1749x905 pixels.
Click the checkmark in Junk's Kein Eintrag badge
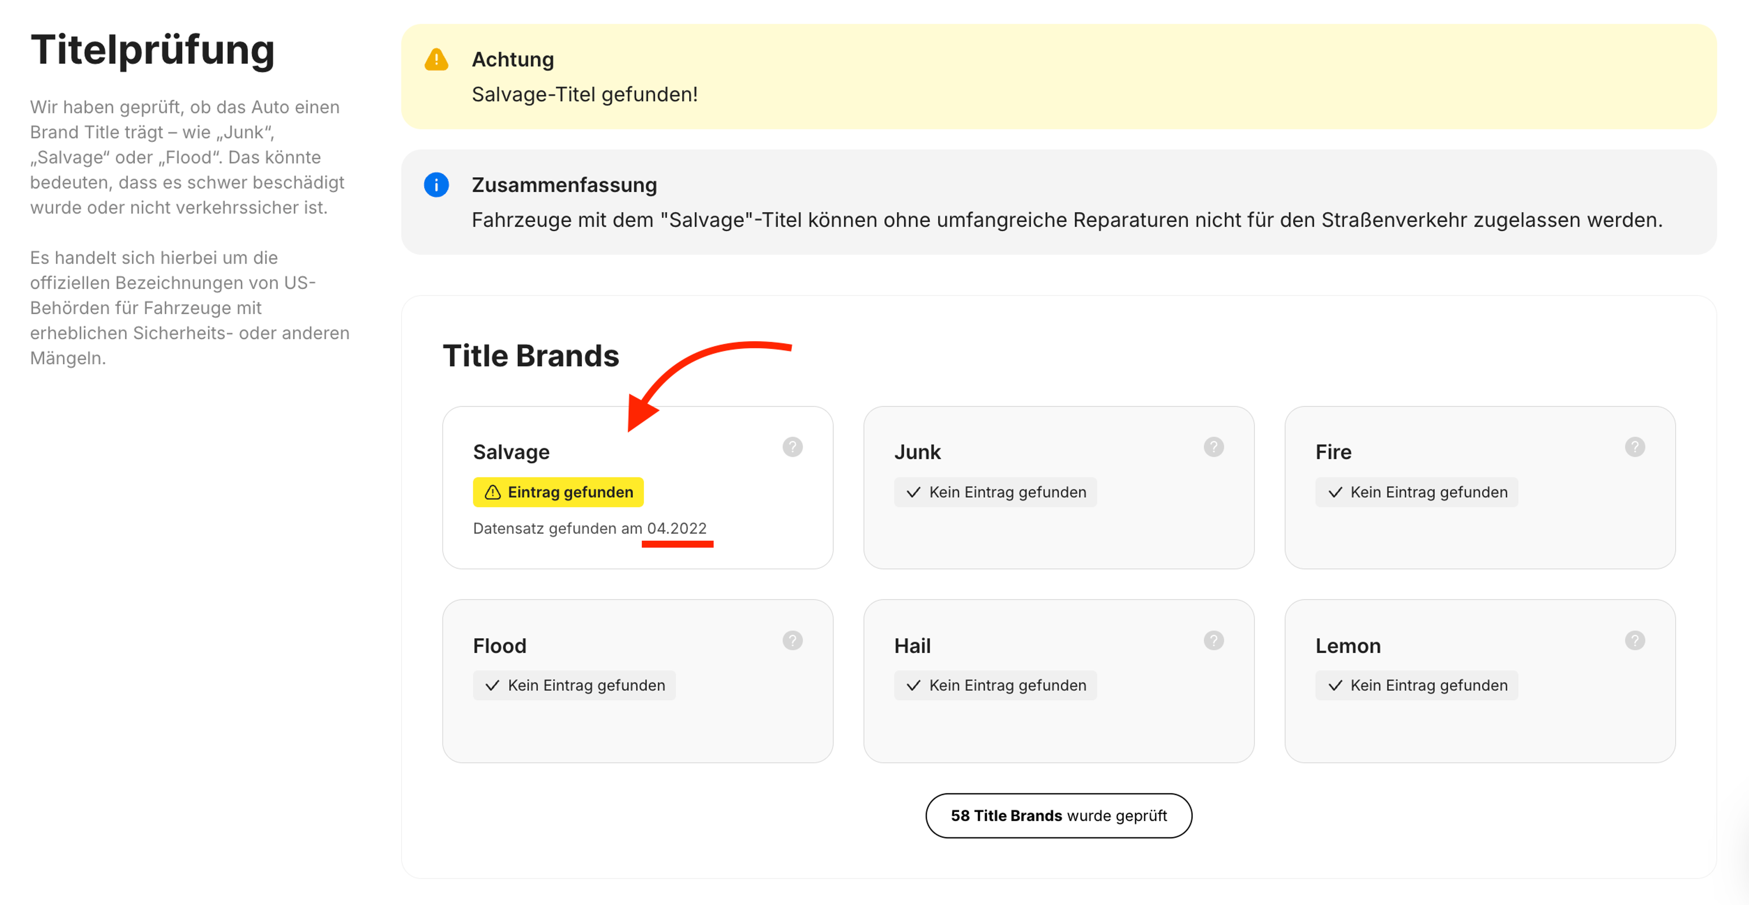[913, 492]
